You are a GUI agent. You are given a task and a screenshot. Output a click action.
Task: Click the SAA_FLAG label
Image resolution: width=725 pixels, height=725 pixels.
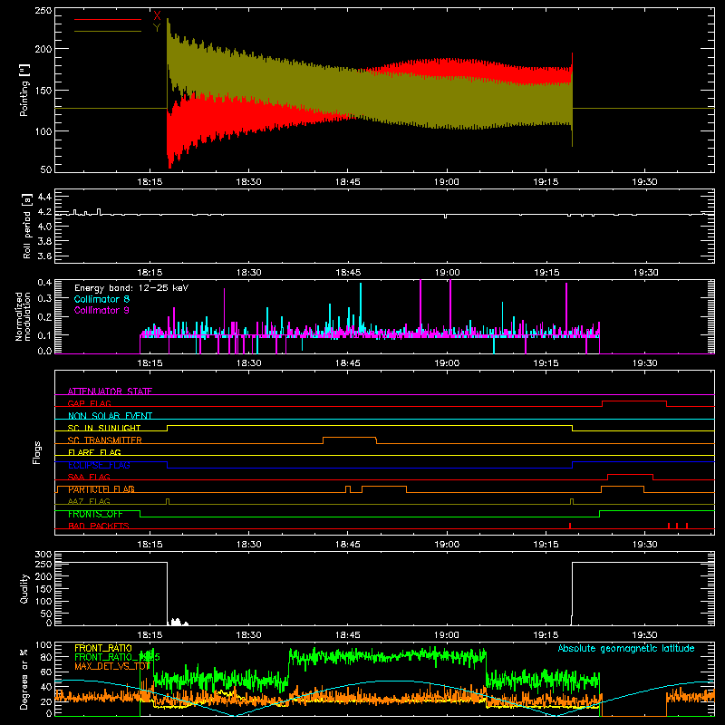[x=89, y=477]
